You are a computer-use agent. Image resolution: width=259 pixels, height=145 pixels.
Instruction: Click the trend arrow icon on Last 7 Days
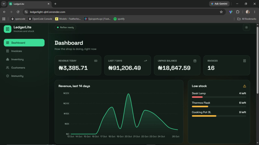coord(145,61)
